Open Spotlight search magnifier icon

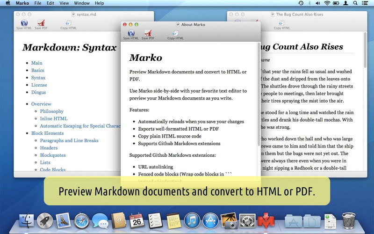(x=355, y=3)
